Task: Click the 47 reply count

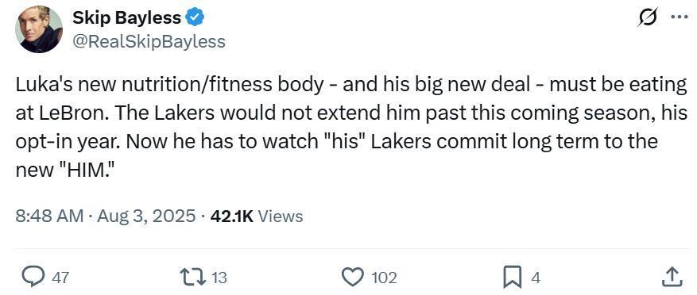Action: click(x=61, y=278)
